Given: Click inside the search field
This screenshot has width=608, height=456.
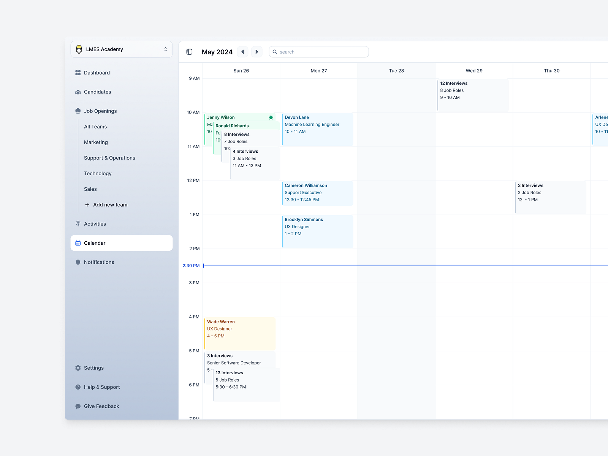Looking at the screenshot, I should [318, 51].
